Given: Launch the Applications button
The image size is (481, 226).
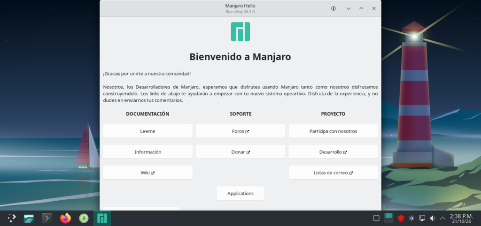Looking at the screenshot, I should coord(240,193).
